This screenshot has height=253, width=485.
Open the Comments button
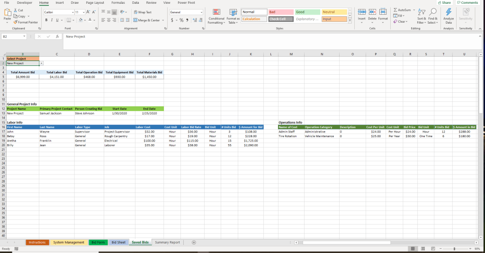[x=467, y=3]
